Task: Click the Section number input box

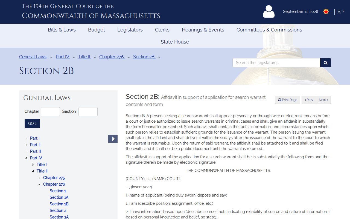Action: 88,112
